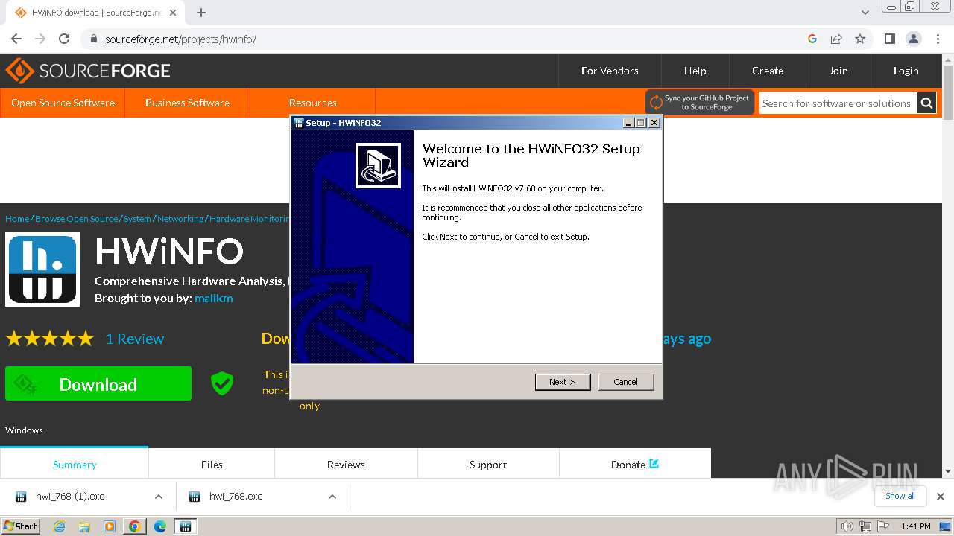Bookmark this page with star icon

(x=860, y=39)
